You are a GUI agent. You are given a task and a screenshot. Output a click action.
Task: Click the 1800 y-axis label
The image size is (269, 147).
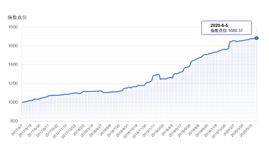[13, 27]
